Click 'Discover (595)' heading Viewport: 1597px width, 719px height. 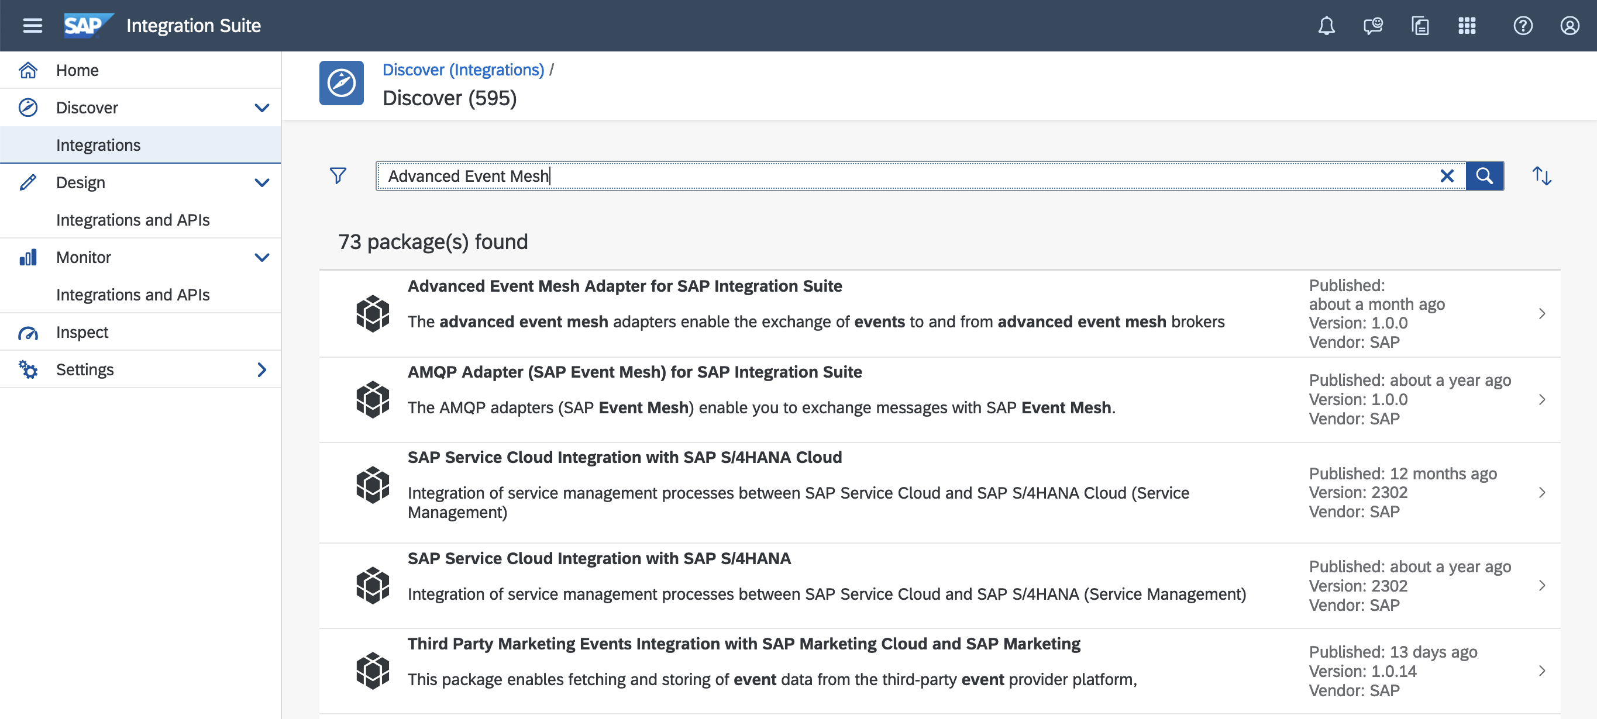[x=449, y=98]
